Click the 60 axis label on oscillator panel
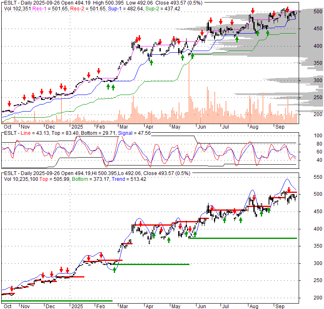The image size is (324, 309). point(319,152)
